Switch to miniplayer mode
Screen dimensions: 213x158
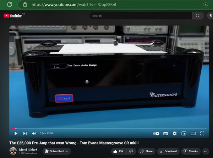coord(184,134)
